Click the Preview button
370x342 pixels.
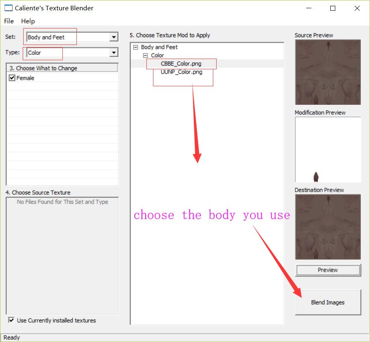click(x=328, y=270)
